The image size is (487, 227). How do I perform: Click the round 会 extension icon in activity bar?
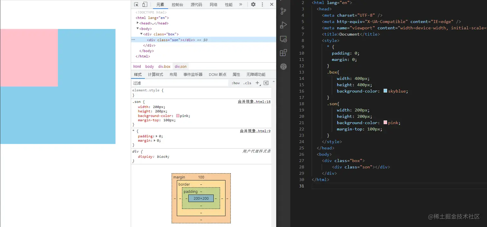click(283, 67)
